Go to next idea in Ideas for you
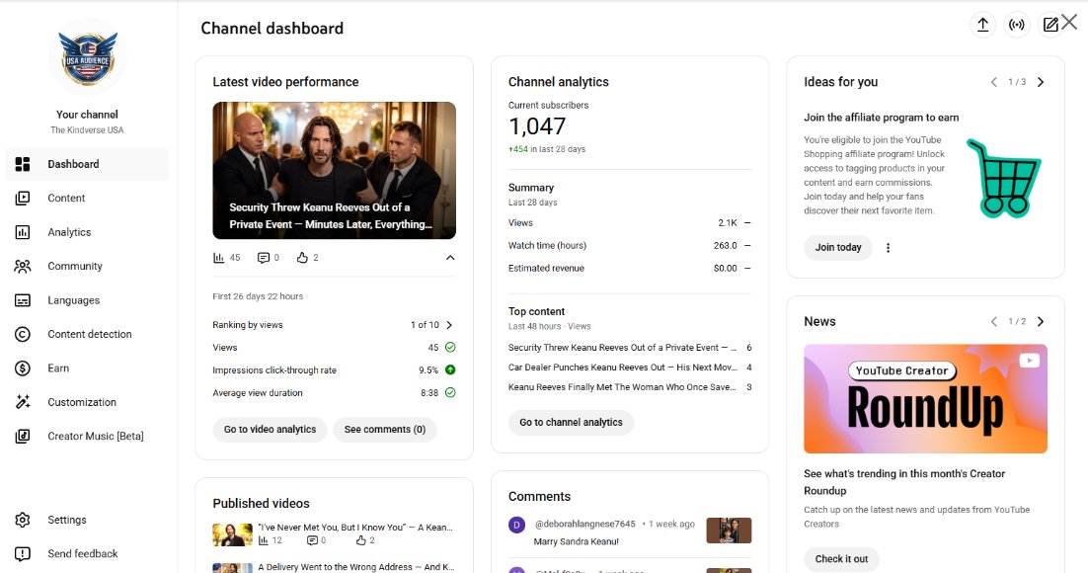Image resolution: width=1088 pixels, height=573 pixels. [1041, 82]
